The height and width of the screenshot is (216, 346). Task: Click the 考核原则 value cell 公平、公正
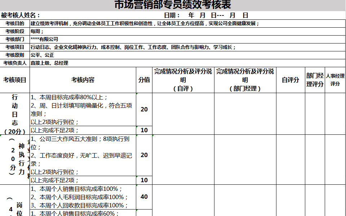[72, 55]
